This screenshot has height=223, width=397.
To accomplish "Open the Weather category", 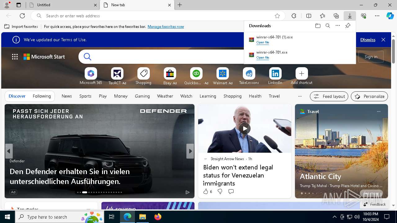I will click(165, 96).
